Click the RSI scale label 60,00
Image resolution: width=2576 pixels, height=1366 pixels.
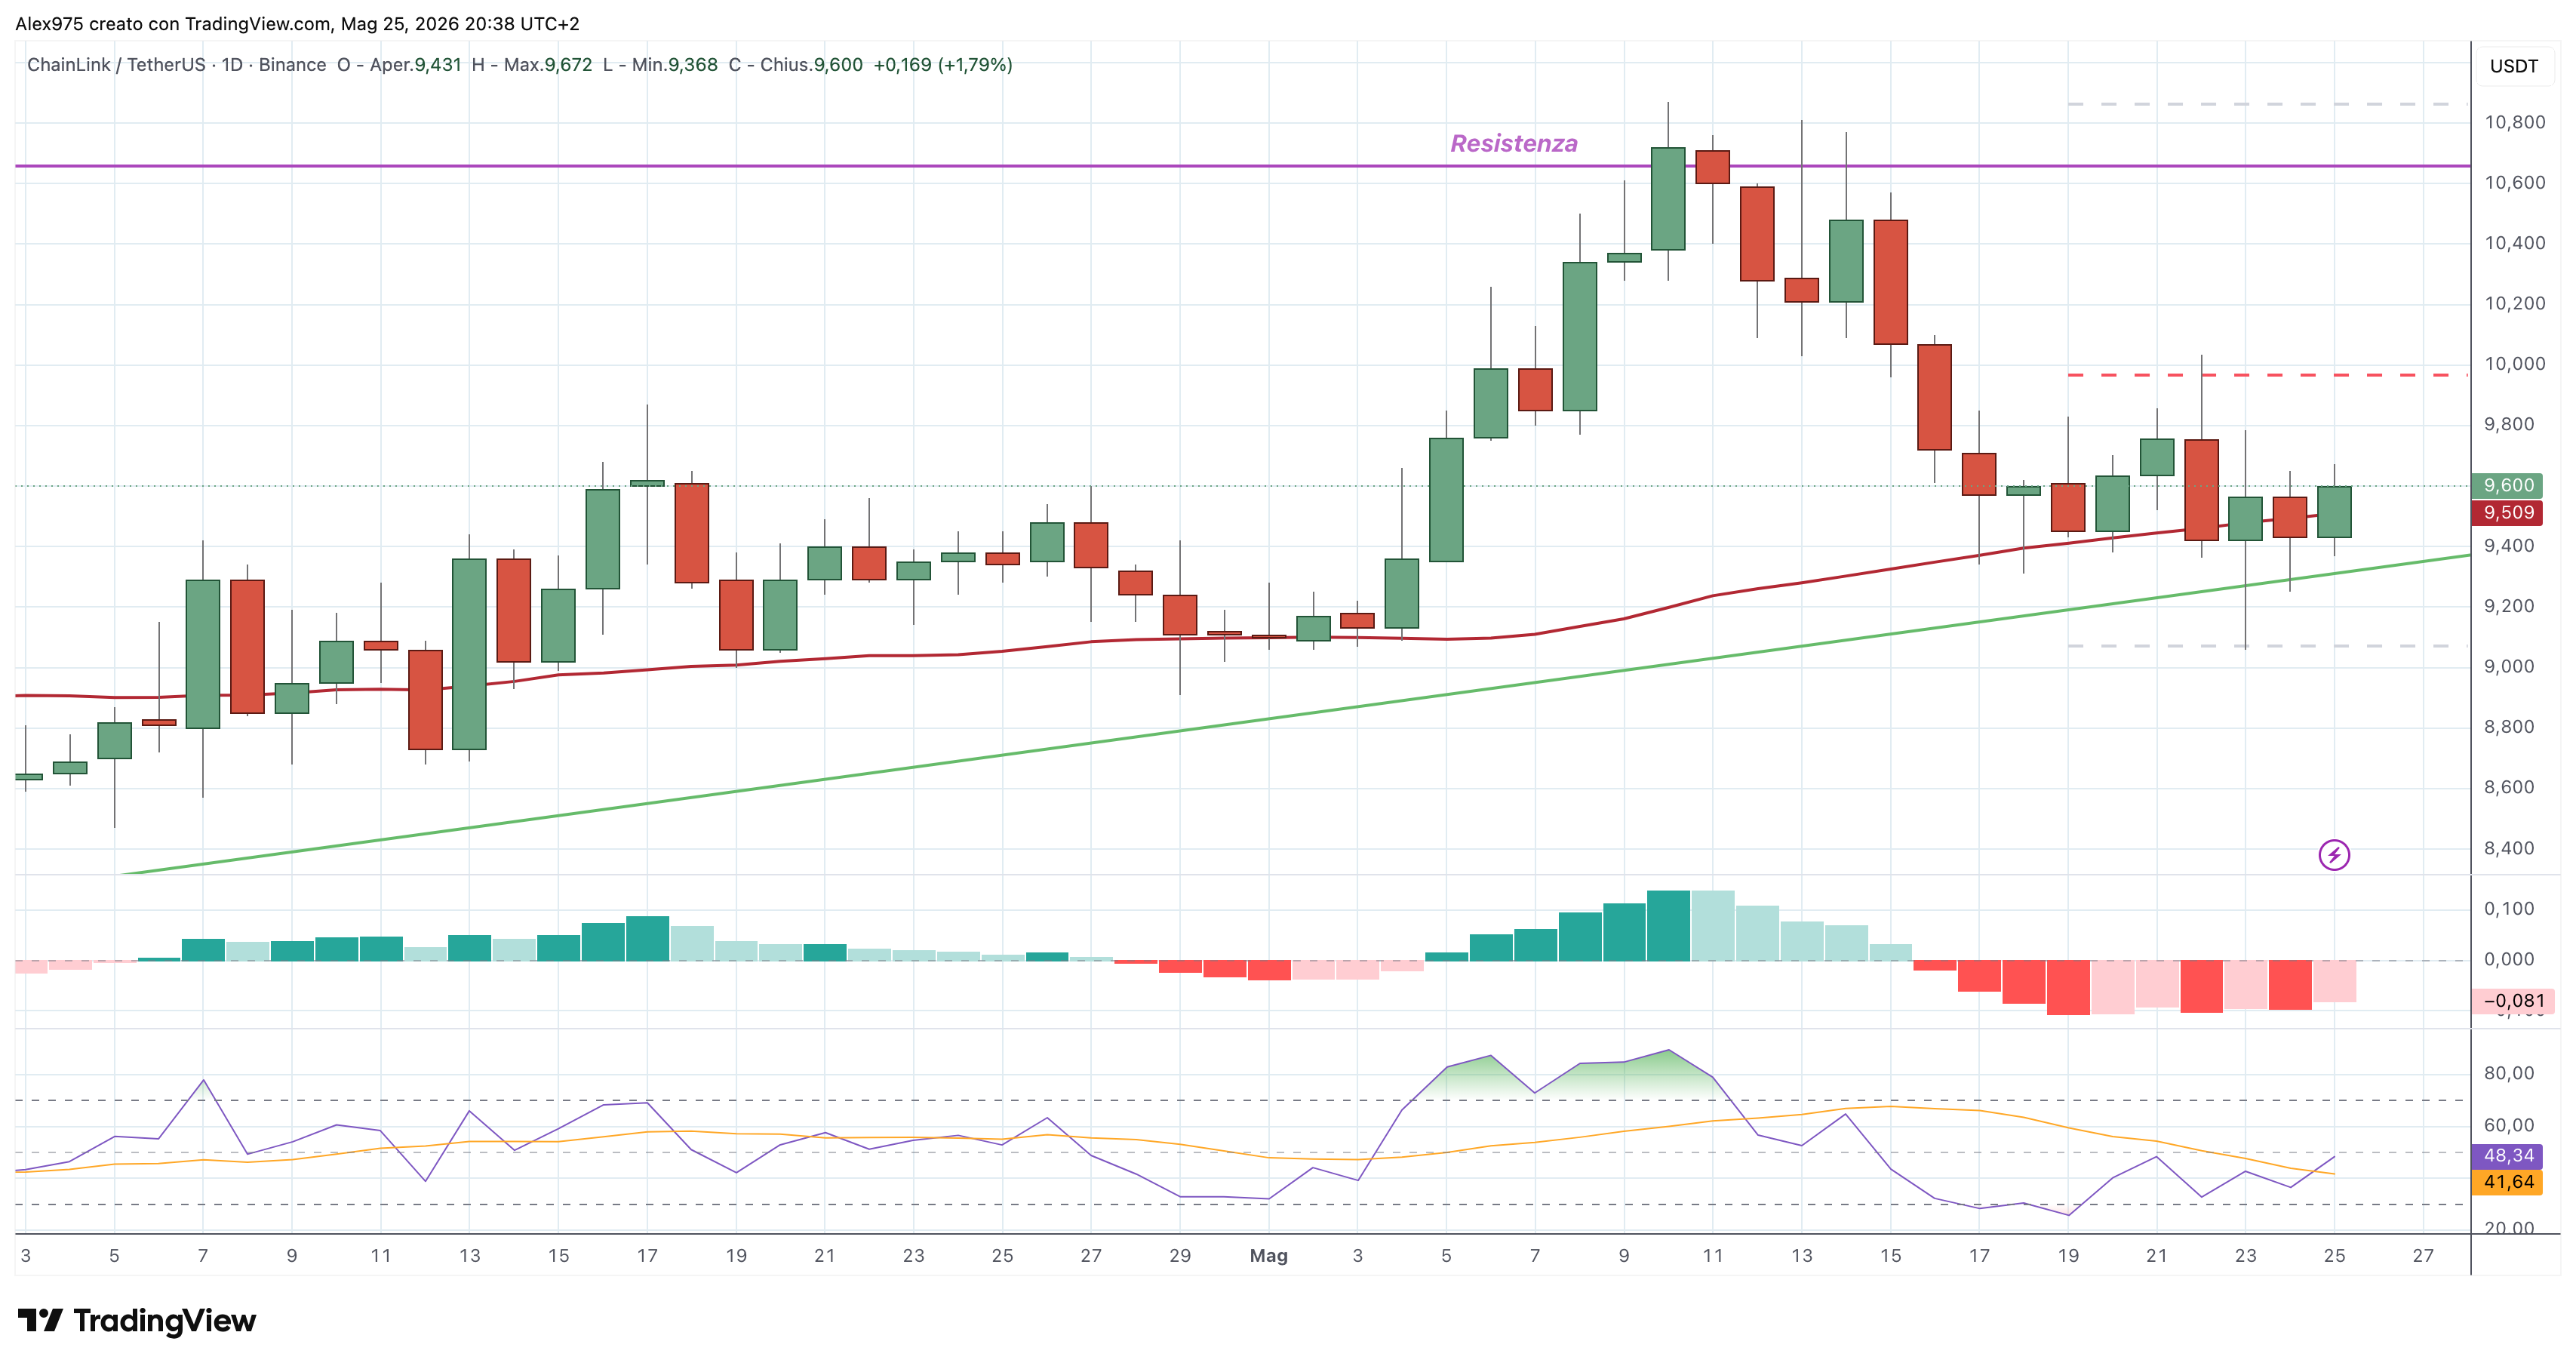click(2509, 1125)
